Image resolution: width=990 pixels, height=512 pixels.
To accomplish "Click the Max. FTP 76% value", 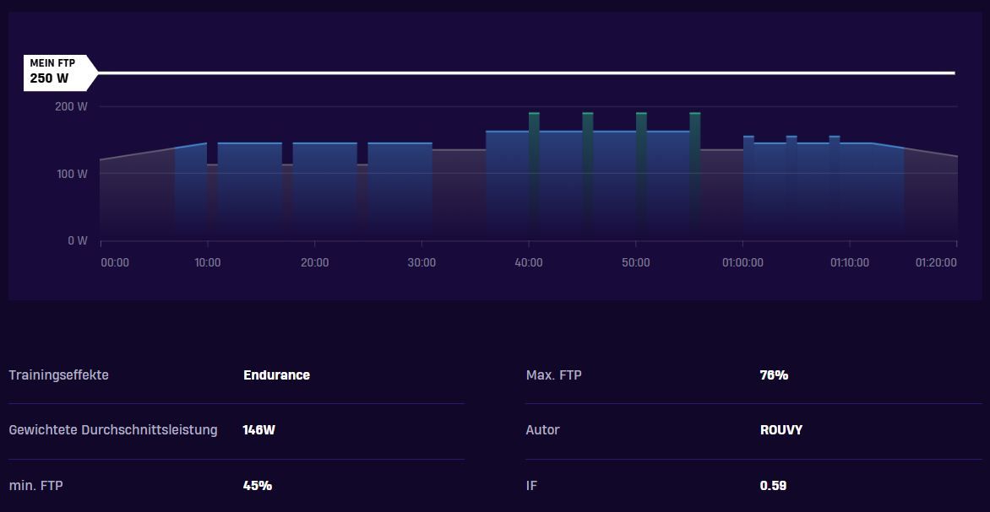I will click(x=774, y=375).
